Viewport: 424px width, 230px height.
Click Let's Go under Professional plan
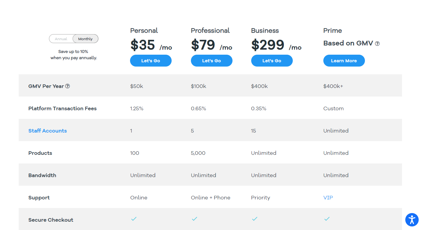212,61
